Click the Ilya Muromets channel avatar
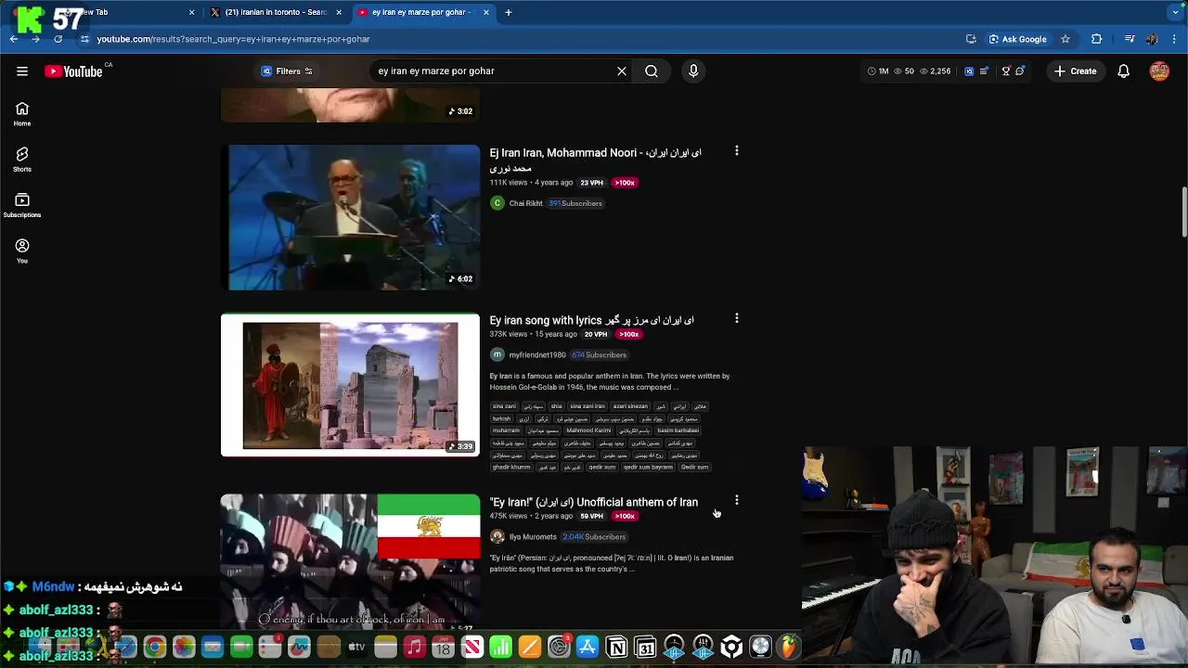The width and height of the screenshot is (1188, 668). coord(497,536)
